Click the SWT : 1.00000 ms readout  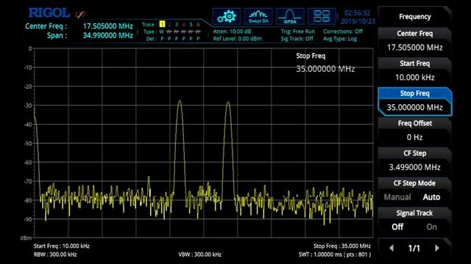[335, 254]
